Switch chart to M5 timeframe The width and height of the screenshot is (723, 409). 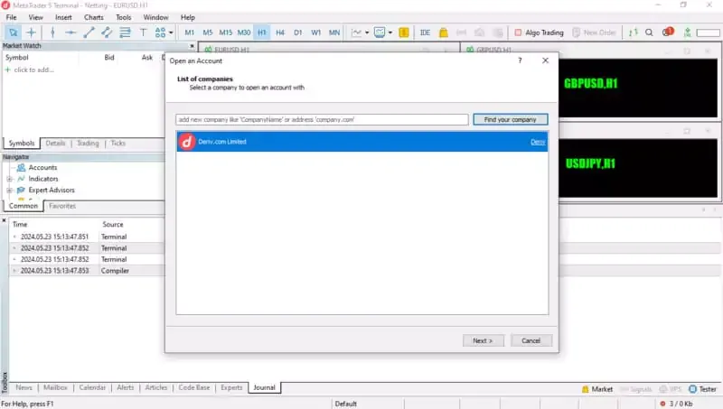(208, 33)
